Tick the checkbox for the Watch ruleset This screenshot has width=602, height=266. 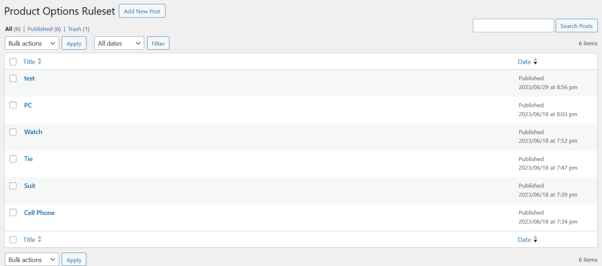pos(13,132)
